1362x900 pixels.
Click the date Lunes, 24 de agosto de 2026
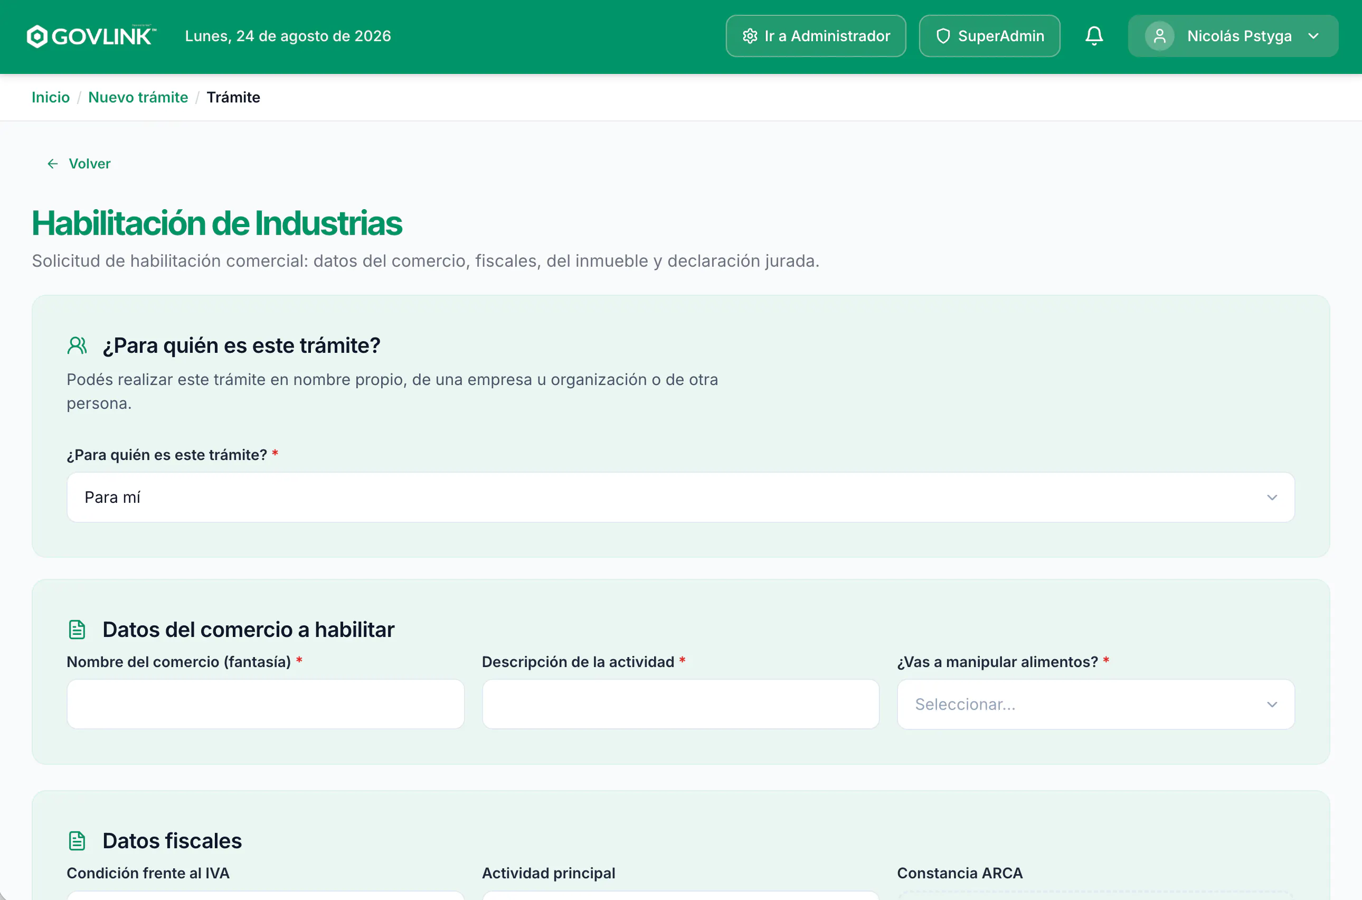tap(288, 36)
